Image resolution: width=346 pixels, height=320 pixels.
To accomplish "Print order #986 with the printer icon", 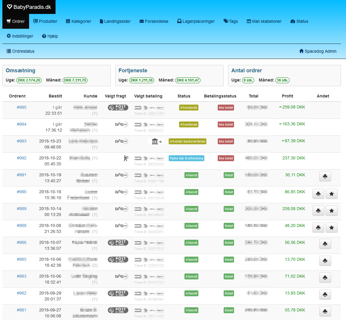I will point(325,244).
